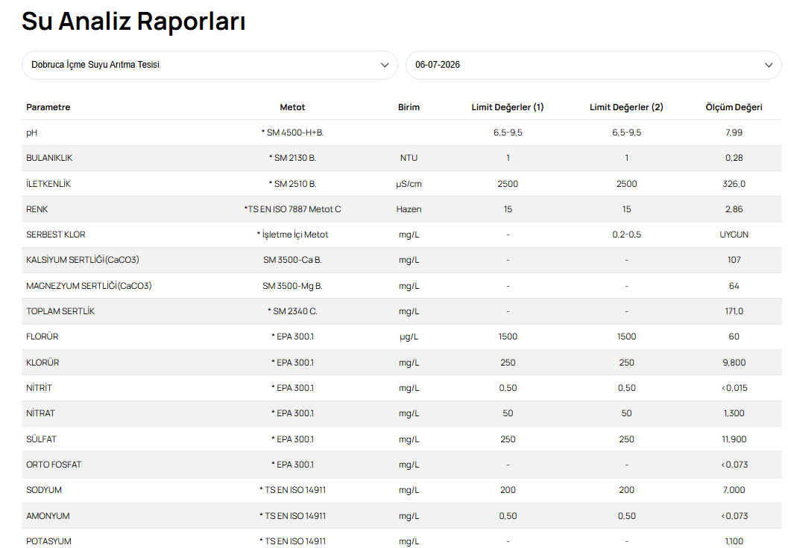Viewport: 788px width, 548px height.
Task: Click the AMONYUM parameter row
Action: click(402, 516)
